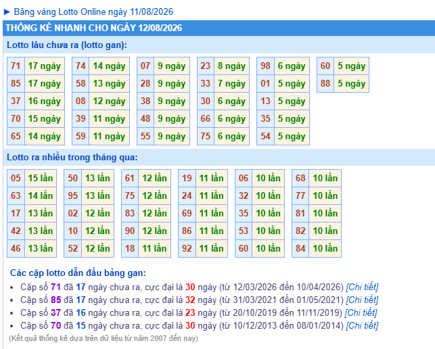Screen dimensions: 435x349
Task: Select number 18 with 11 lần
Action: pos(130,248)
